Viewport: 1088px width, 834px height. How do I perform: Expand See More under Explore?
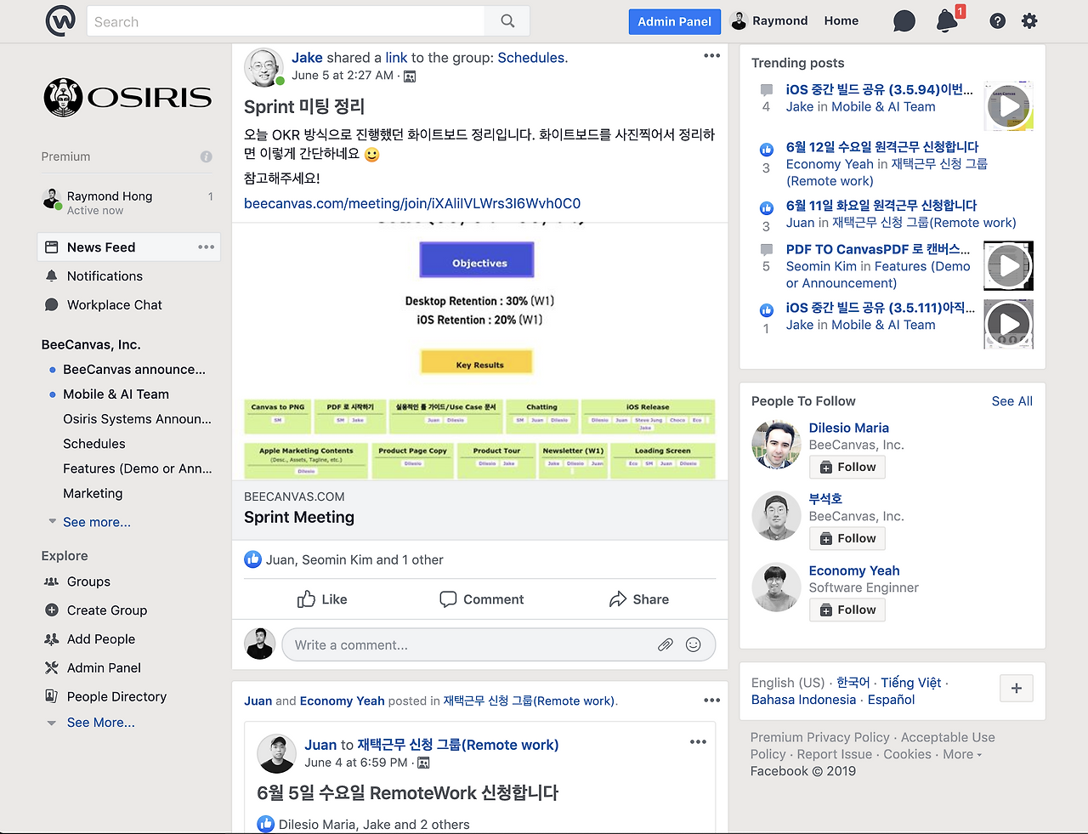(x=100, y=722)
